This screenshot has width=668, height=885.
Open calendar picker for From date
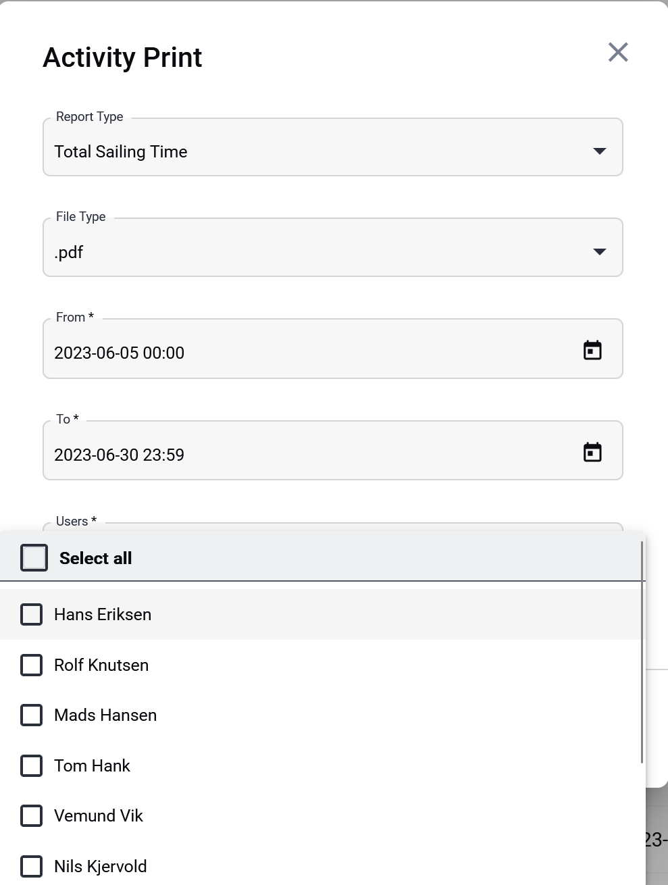click(592, 350)
